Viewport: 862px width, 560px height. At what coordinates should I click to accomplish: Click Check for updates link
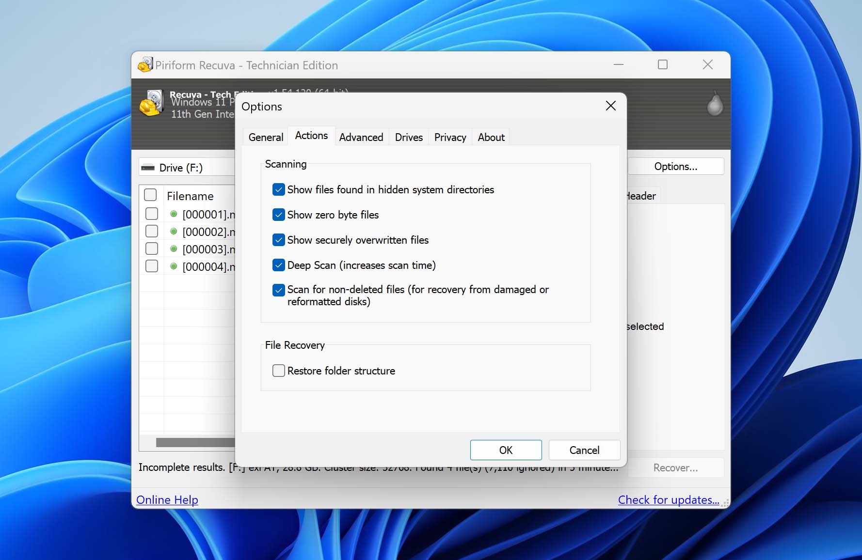[x=669, y=499]
